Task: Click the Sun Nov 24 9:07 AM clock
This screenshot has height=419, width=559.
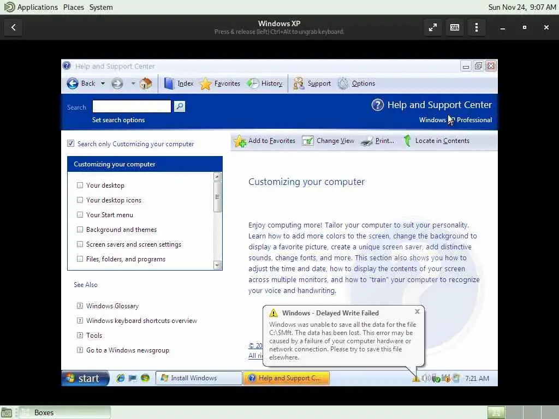Action: (x=522, y=7)
